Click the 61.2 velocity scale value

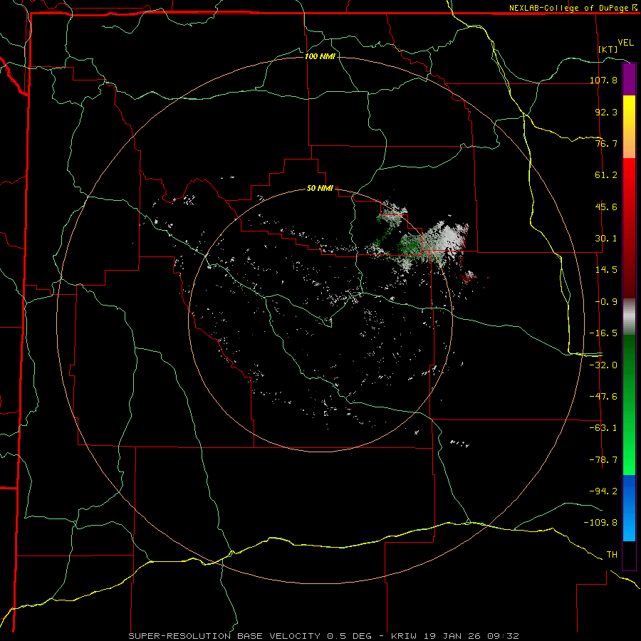(606, 175)
